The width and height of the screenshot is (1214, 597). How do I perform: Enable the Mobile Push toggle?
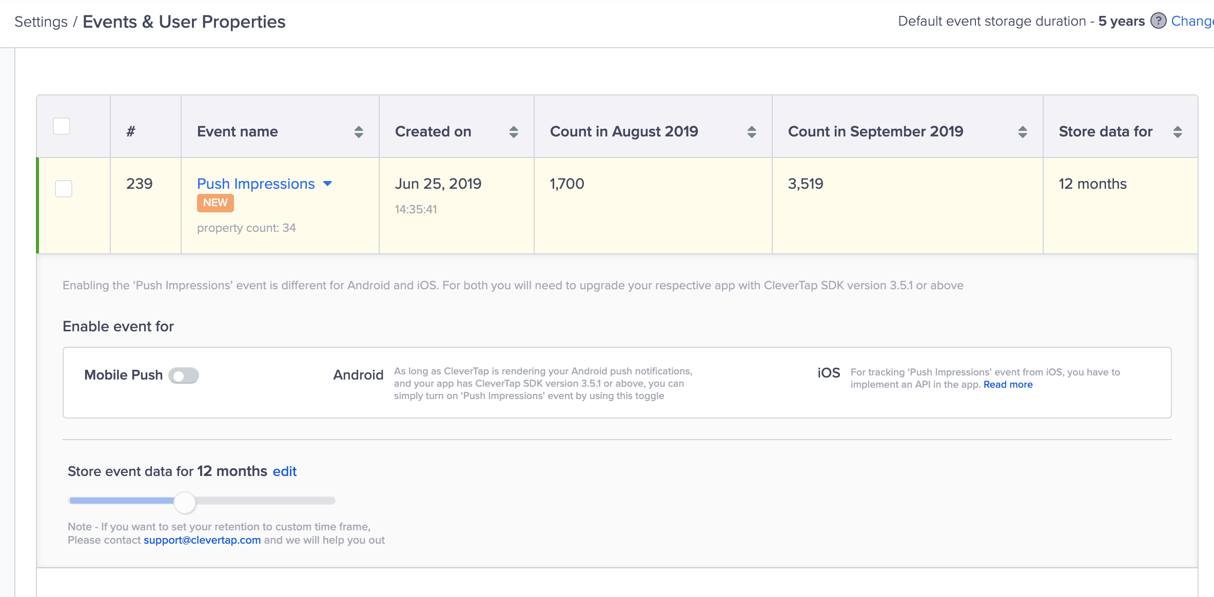184,375
